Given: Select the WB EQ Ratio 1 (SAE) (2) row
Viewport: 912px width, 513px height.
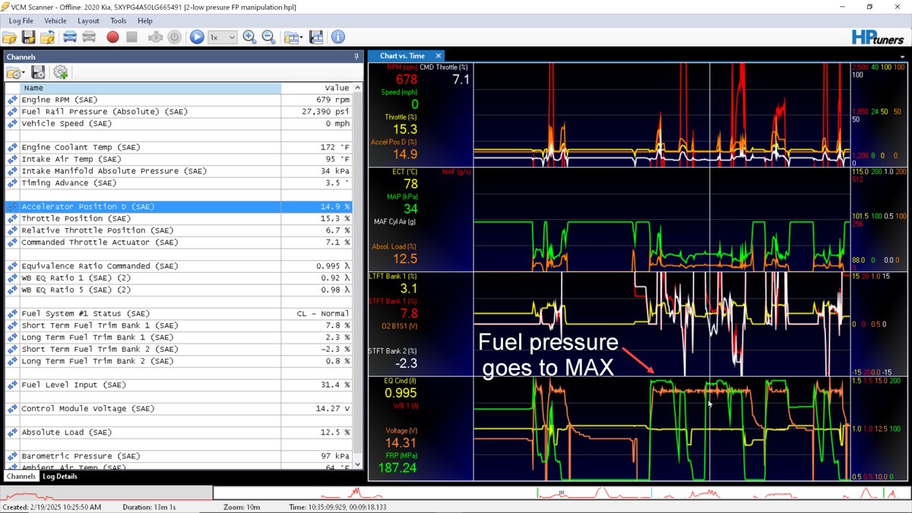Looking at the screenshot, I should (179, 278).
